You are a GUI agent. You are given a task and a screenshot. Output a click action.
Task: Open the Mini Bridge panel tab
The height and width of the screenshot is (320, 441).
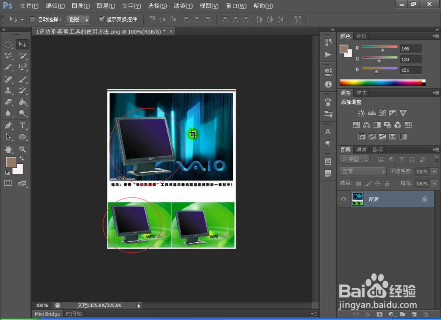[47, 314]
